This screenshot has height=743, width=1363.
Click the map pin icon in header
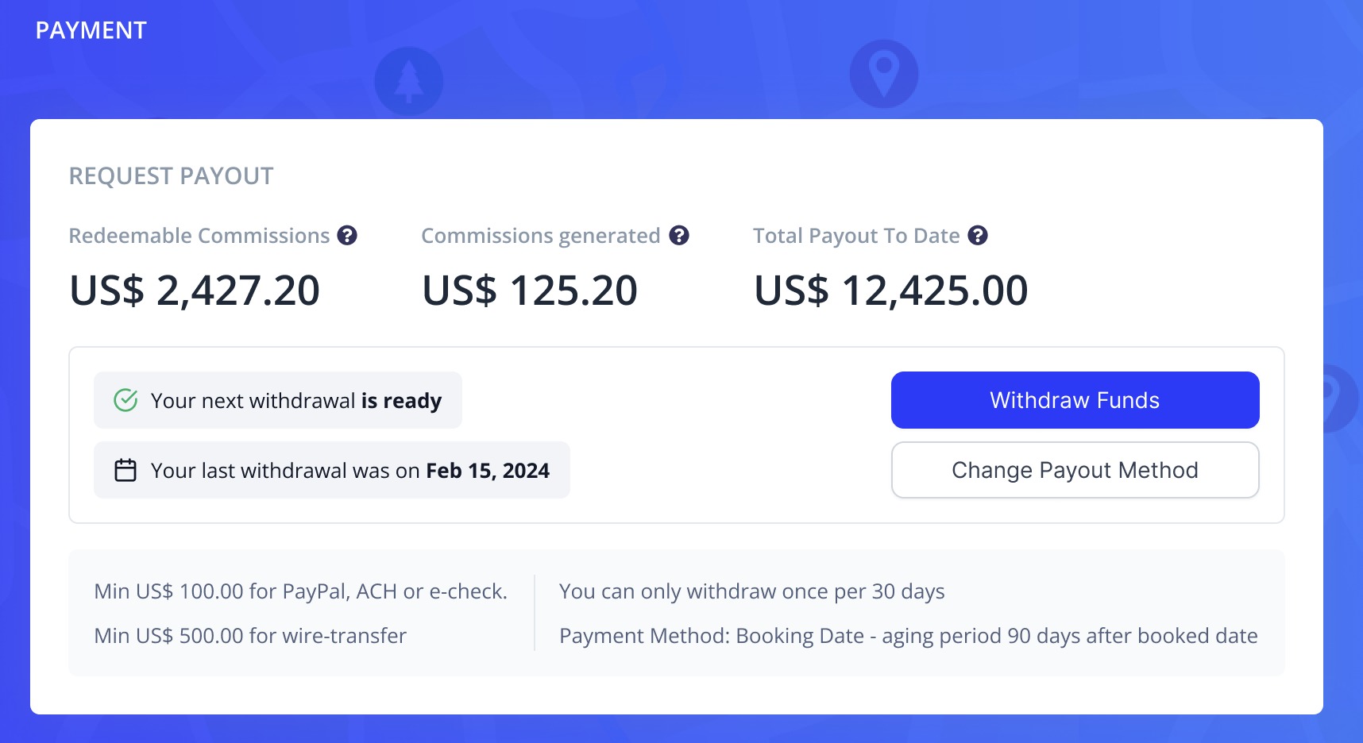pos(884,74)
